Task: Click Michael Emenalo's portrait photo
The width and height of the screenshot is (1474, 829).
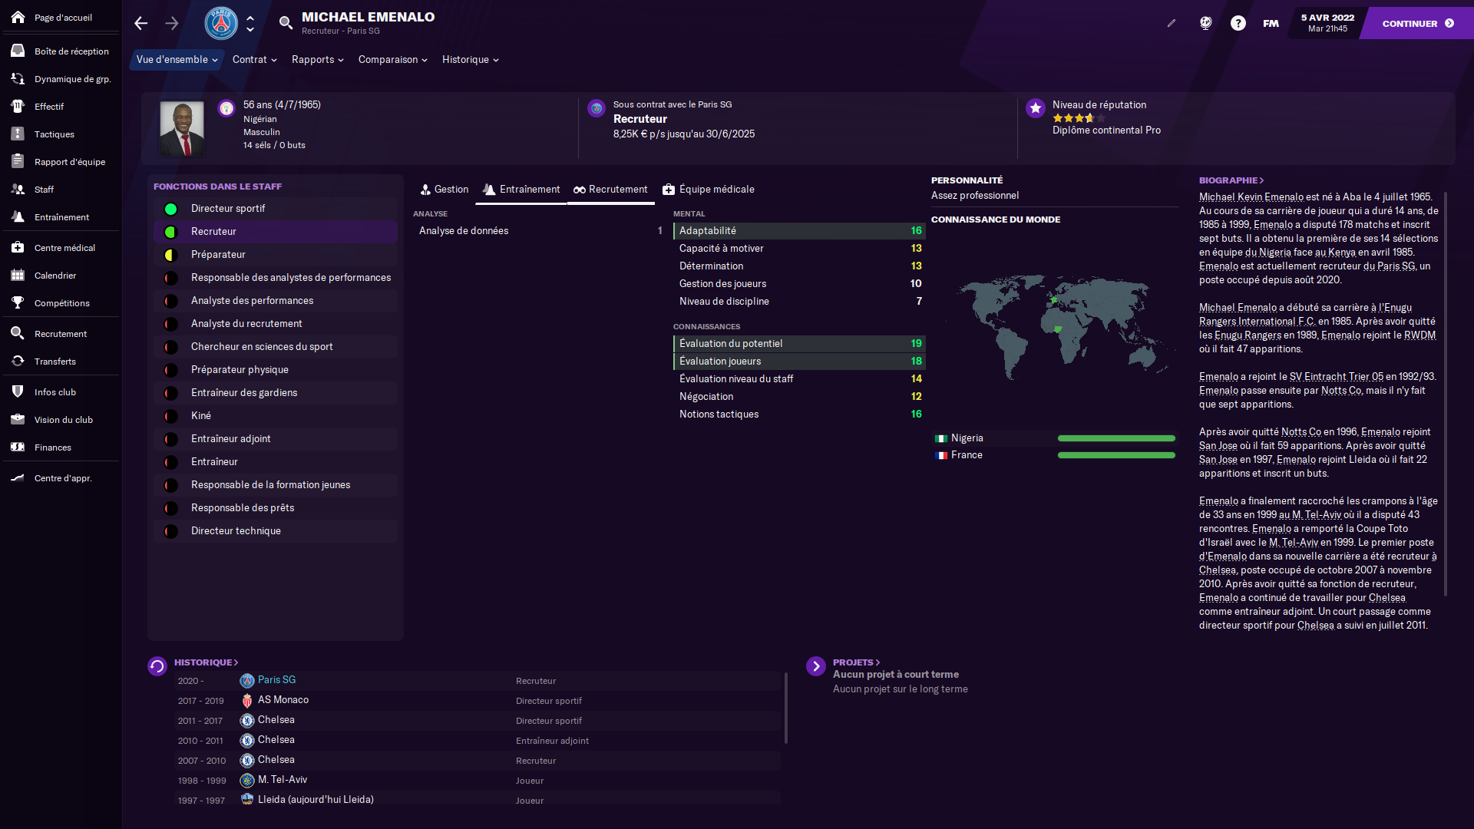Action: pos(182,128)
